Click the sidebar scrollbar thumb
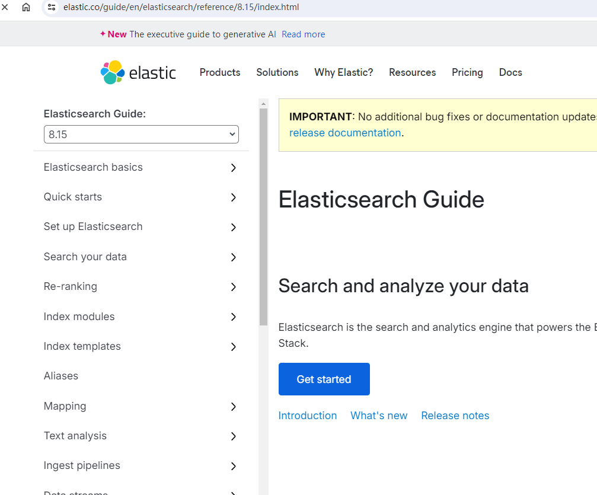The image size is (597, 495). pos(263,217)
